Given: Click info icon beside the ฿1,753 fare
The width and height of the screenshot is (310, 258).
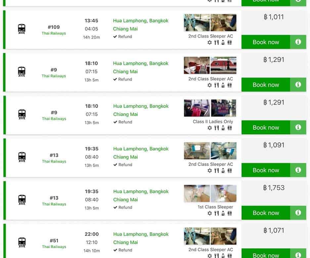Looking at the screenshot, I should tap(298, 213).
